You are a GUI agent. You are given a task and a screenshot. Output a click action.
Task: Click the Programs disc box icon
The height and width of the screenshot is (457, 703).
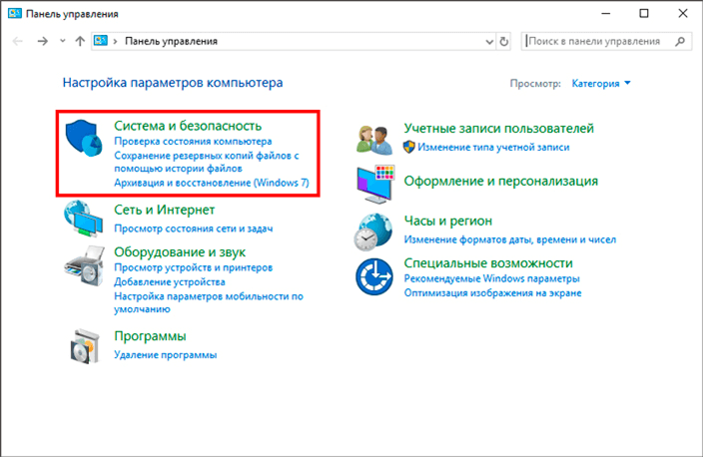click(x=84, y=346)
